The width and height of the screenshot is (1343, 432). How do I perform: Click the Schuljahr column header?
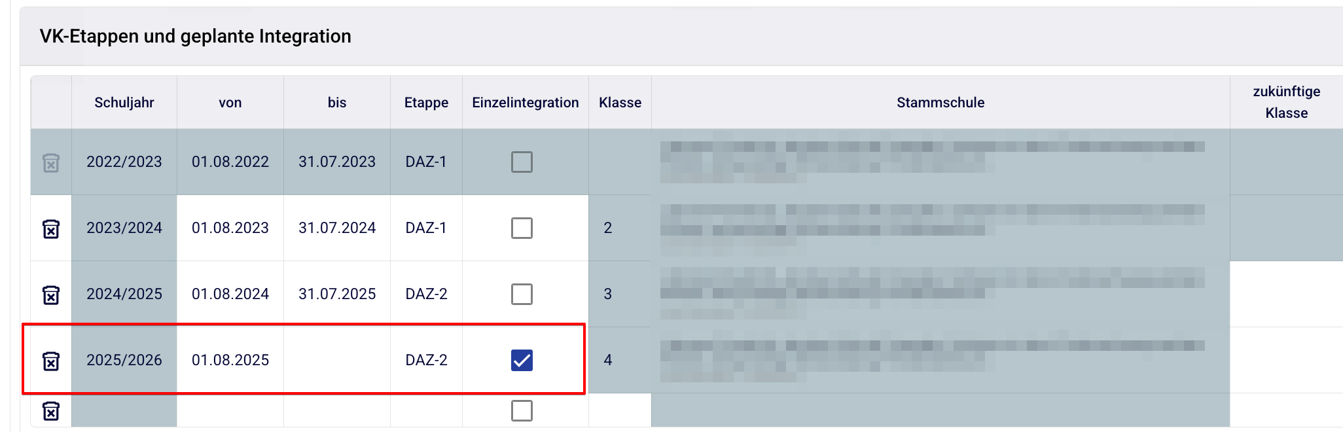pos(124,102)
